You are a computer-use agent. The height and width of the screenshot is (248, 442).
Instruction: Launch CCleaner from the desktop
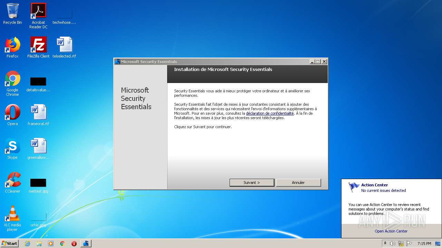point(12,183)
